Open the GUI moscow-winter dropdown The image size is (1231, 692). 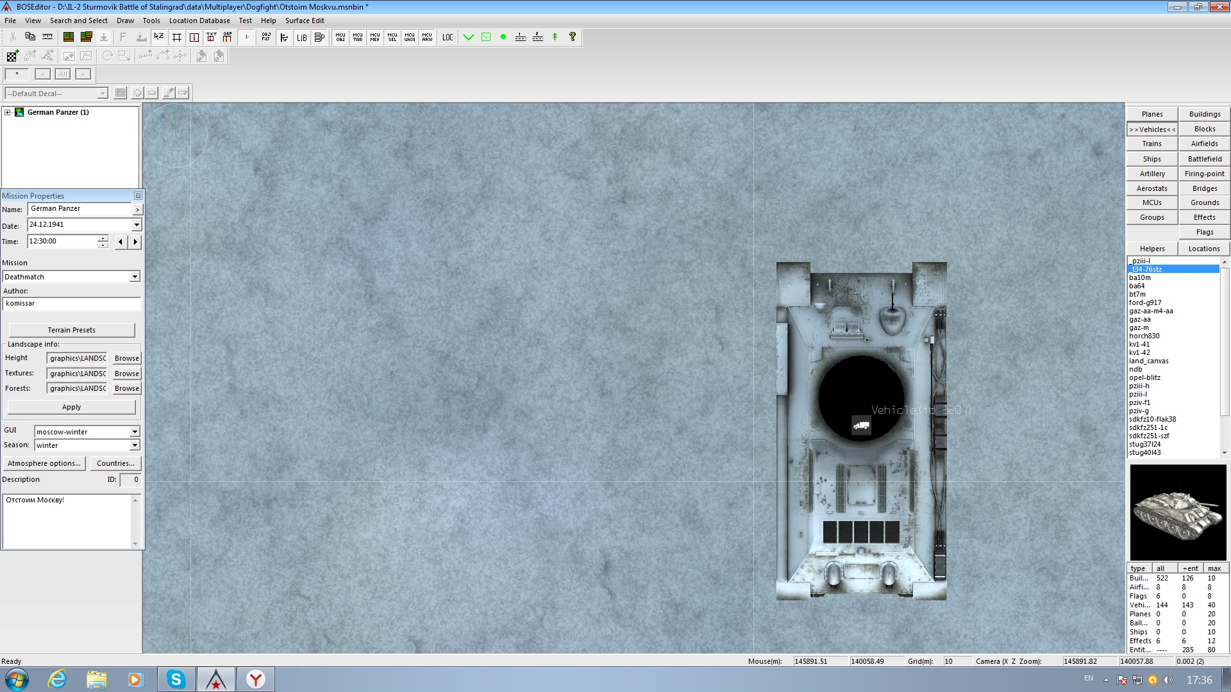tap(135, 432)
